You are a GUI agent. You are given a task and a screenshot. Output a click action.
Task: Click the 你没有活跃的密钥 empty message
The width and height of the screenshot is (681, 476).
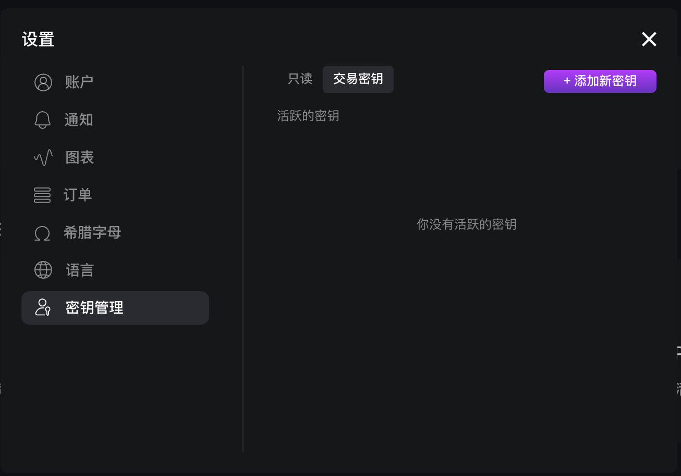click(467, 224)
